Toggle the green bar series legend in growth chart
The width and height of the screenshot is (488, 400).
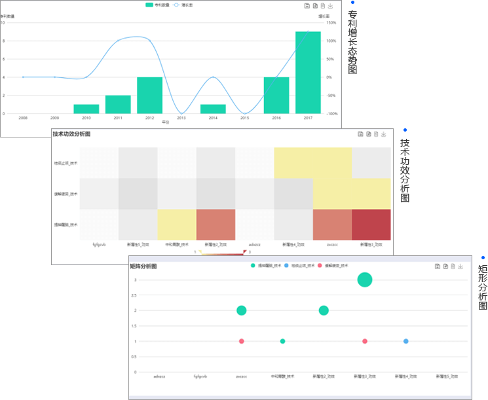tap(157, 5)
